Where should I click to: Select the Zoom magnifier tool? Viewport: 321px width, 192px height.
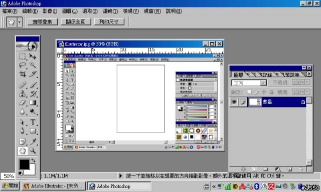coord(33,150)
